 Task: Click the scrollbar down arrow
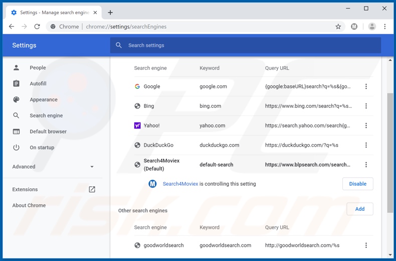click(390, 254)
